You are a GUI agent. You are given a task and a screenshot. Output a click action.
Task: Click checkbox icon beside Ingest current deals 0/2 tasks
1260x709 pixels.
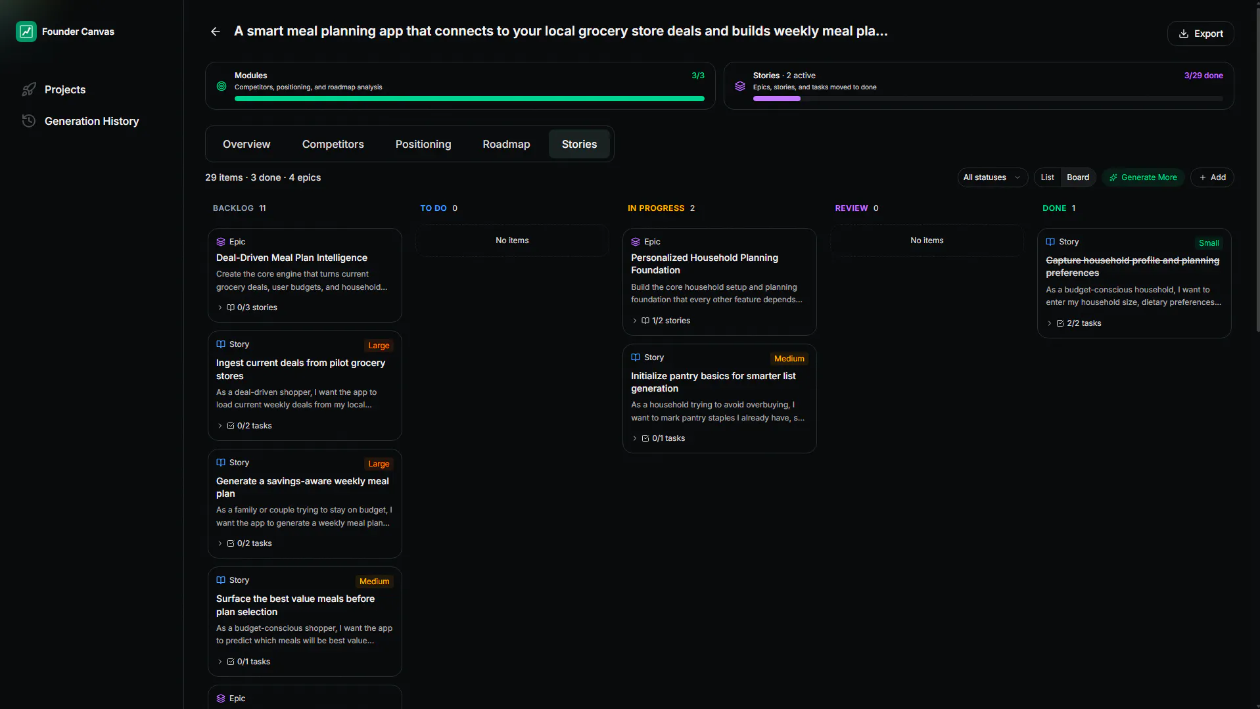click(231, 426)
